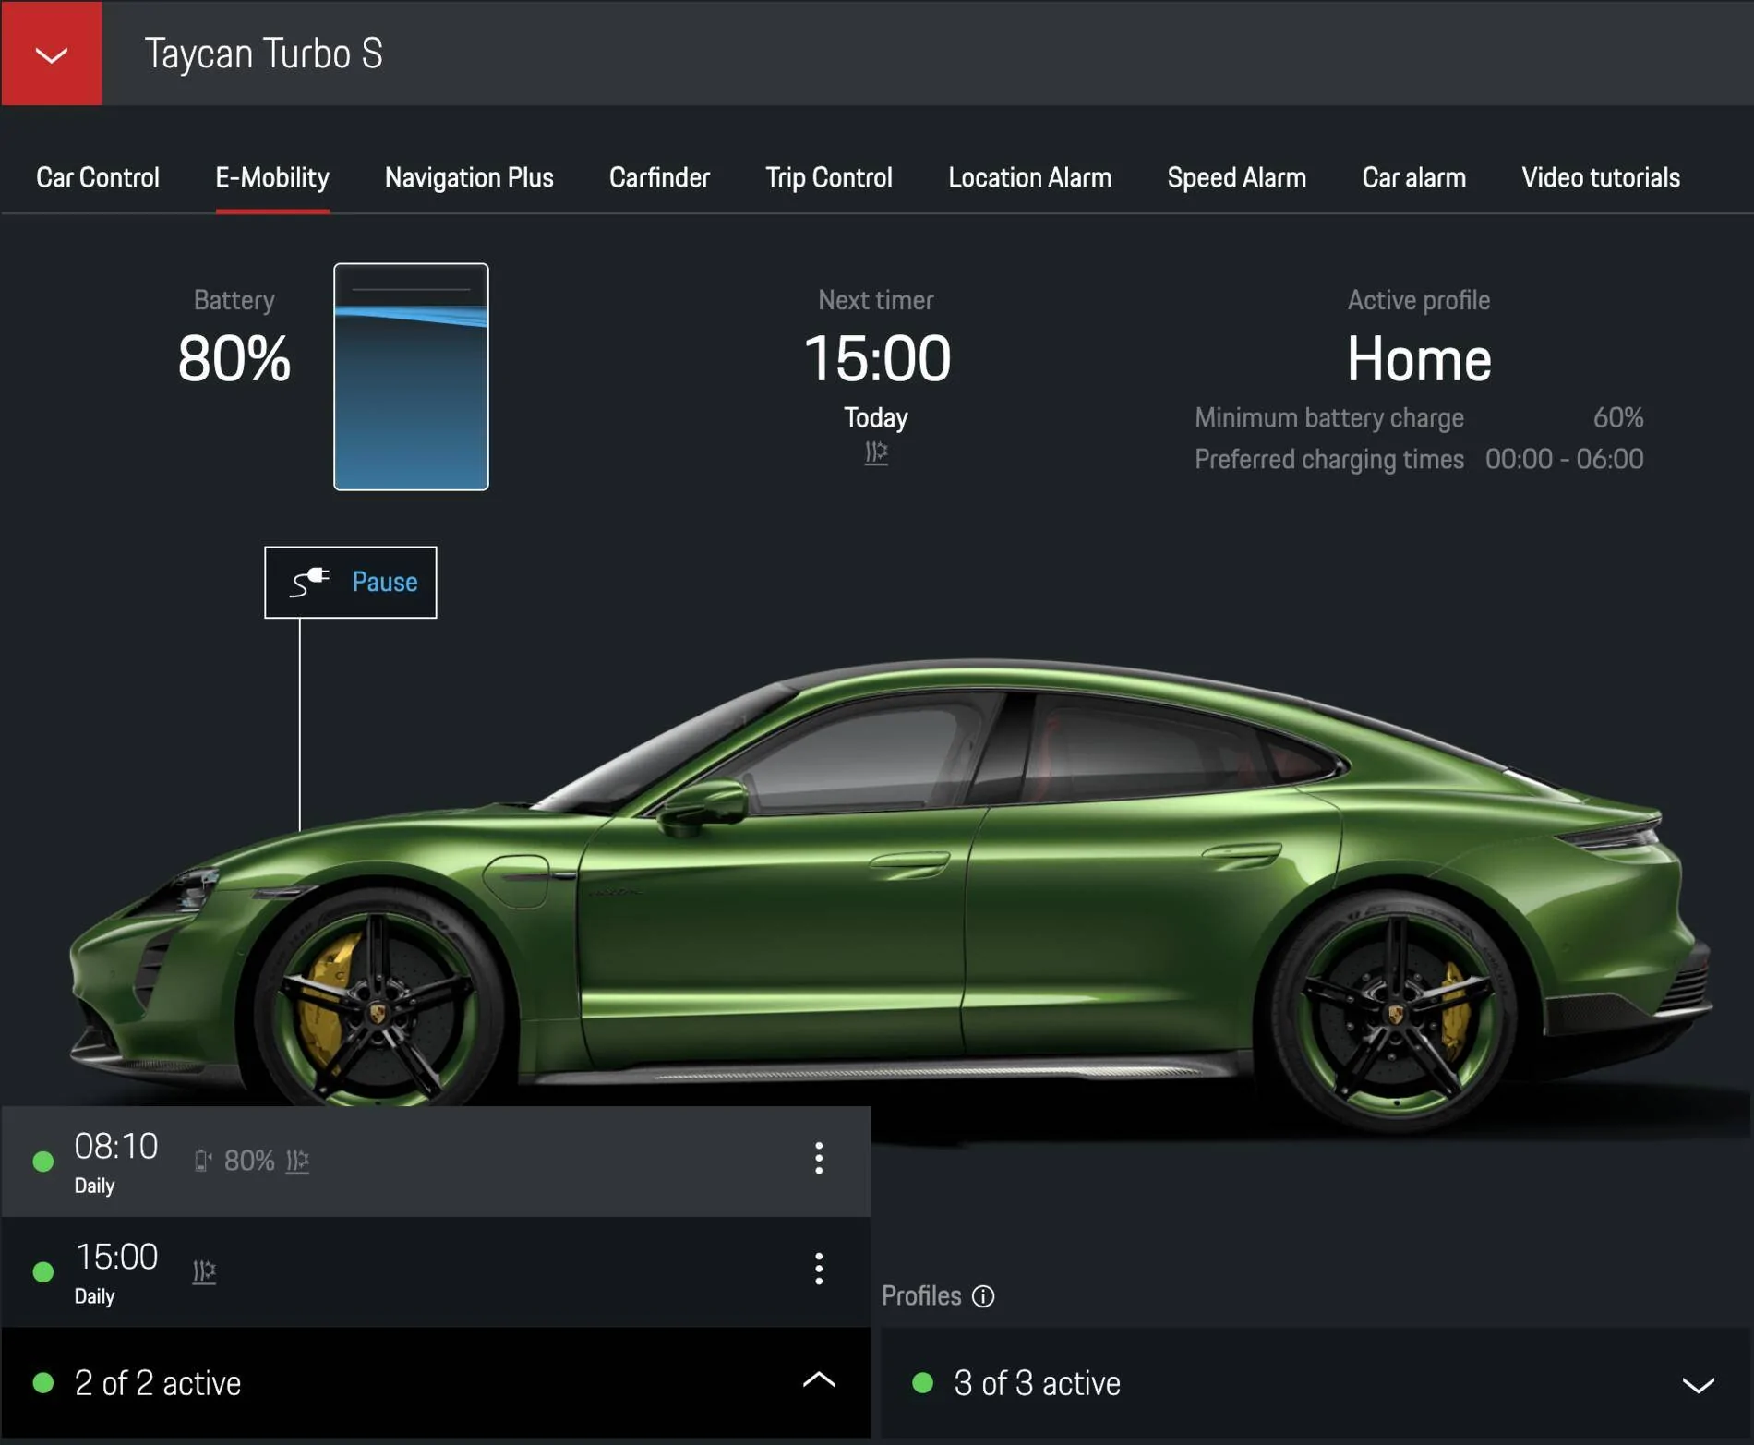The height and width of the screenshot is (1445, 1754).
Task: Select the Car alarm tab
Action: tap(1414, 177)
